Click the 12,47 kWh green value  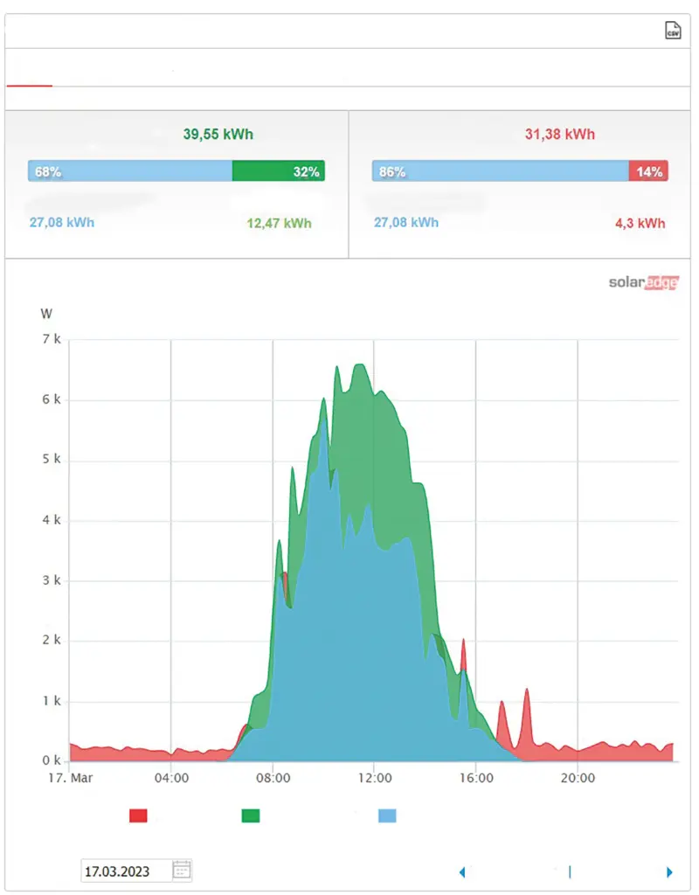tap(279, 224)
